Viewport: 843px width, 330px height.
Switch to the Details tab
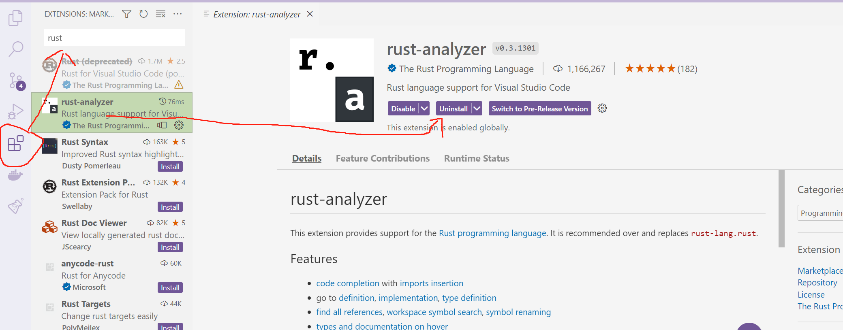(307, 158)
